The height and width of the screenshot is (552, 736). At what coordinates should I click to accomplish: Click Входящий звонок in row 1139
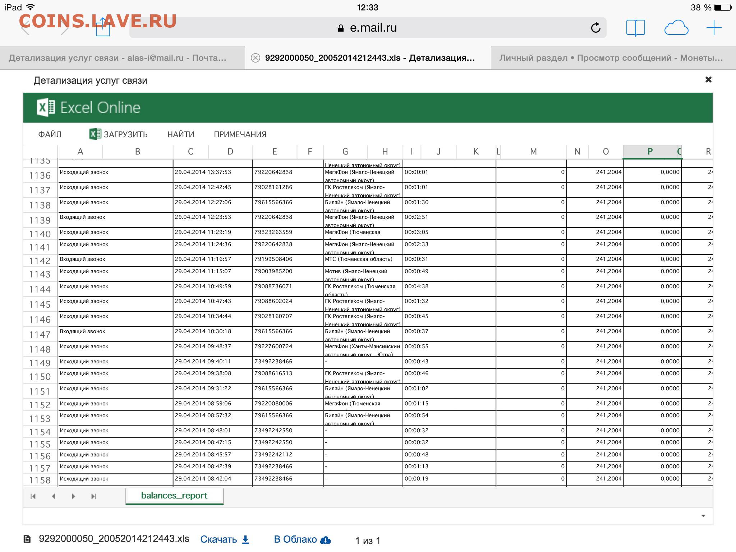tap(83, 217)
